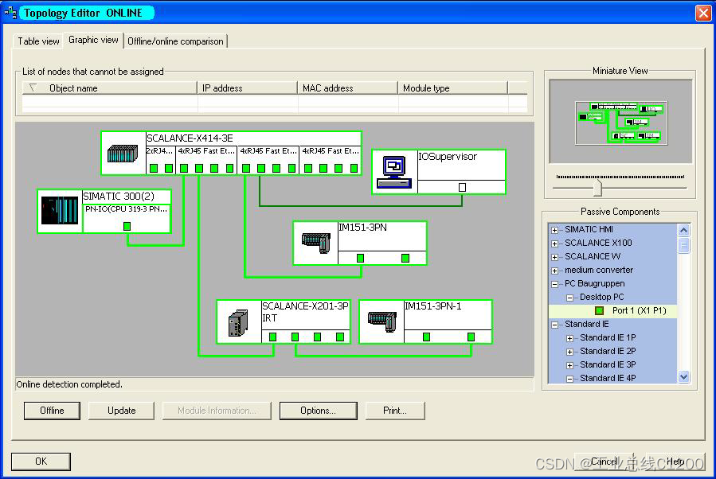The height and width of the screenshot is (479, 716).
Task: Expand the SCALANCE W tree node
Action: click(x=555, y=257)
